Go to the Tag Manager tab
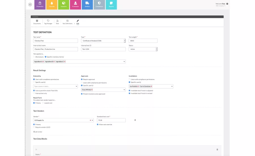This screenshot has width=255, height=156. (x=48, y=22)
